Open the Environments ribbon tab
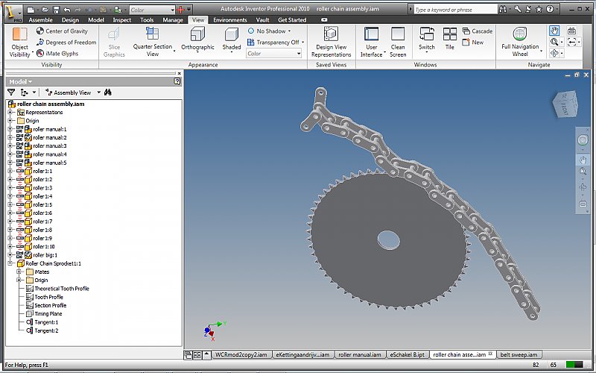The image size is (596, 373). (x=229, y=20)
